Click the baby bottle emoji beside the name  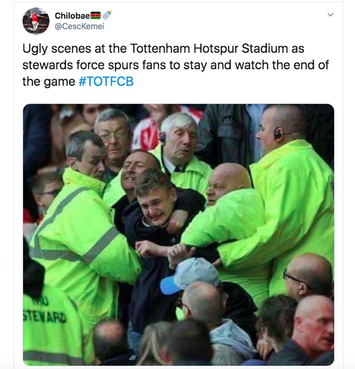pyautogui.click(x=106, y=16)
